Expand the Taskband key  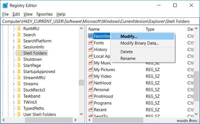click(14, 96)
